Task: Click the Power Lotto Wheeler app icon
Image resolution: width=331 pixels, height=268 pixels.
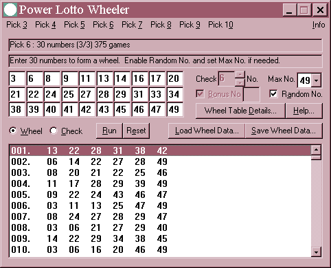Action: [x=10, y=10]
